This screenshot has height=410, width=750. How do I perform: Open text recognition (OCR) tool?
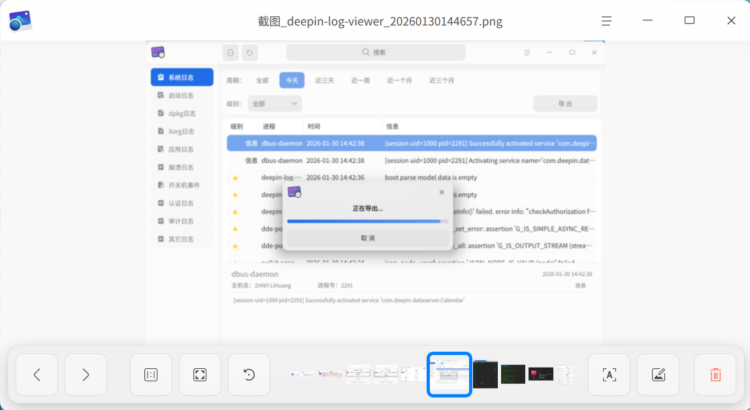[609, 375]
